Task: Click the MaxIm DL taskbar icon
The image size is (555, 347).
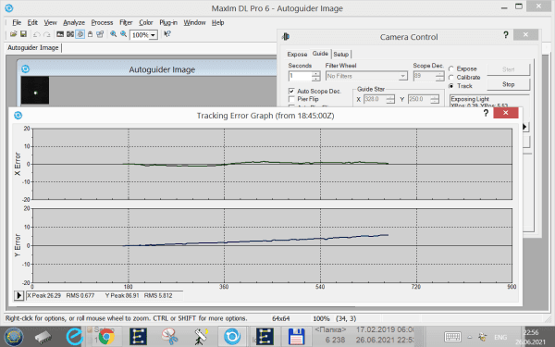Action: [x=232, y=337]
